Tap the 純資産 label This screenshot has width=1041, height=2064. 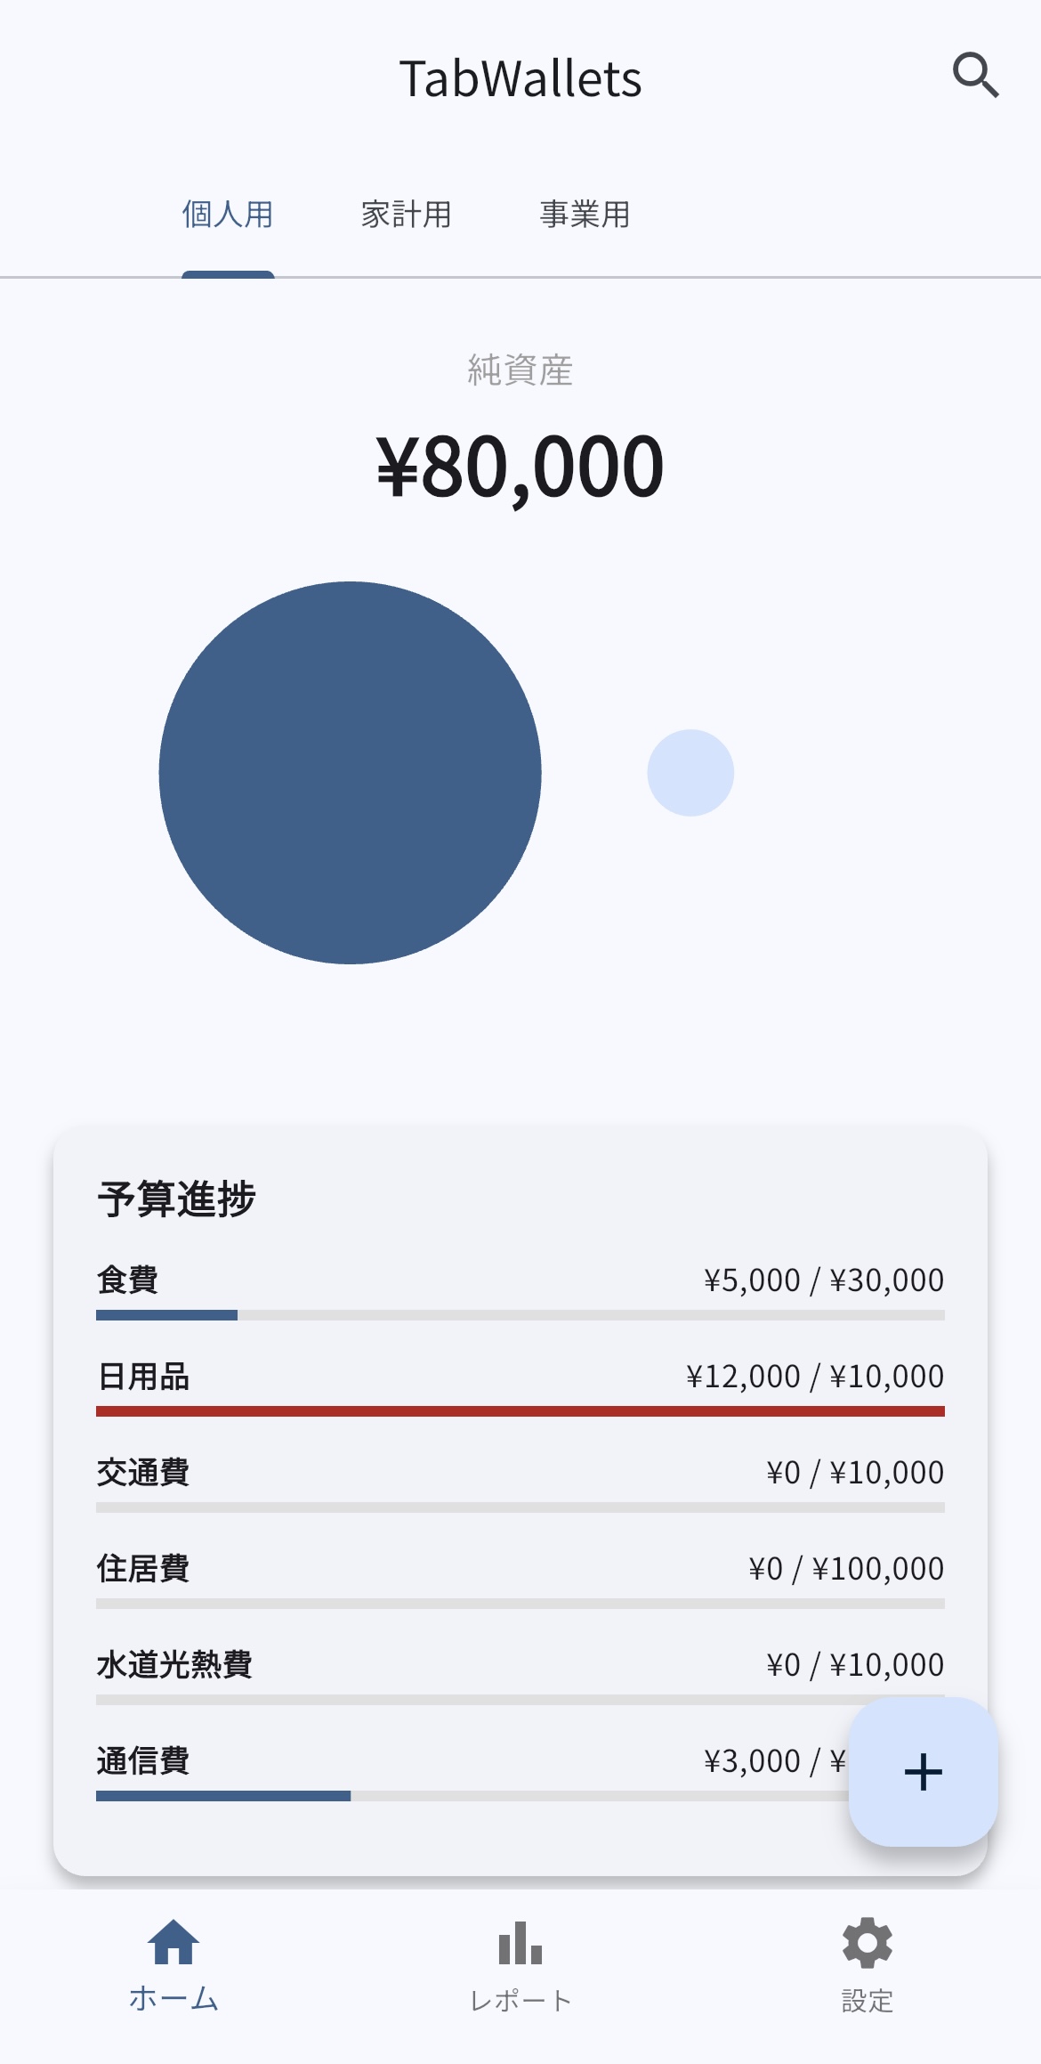[x=520, y=370]
